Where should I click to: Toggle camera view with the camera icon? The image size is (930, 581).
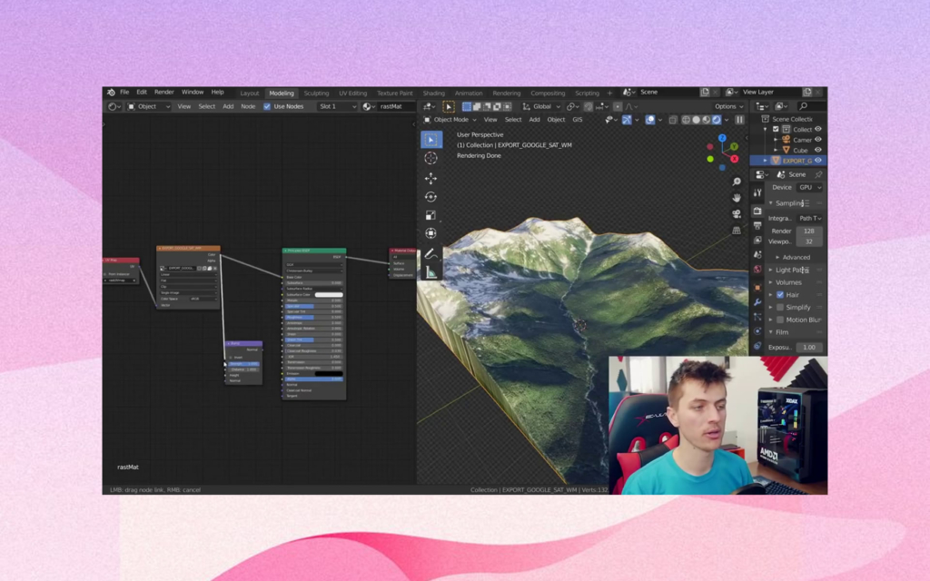tap(737, 214)
